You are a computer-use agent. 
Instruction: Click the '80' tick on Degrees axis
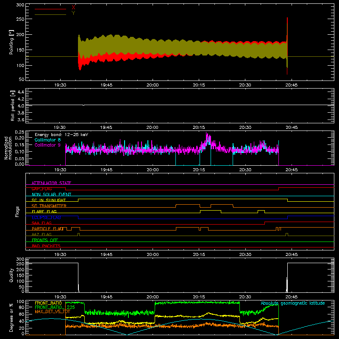click(22, 307)
